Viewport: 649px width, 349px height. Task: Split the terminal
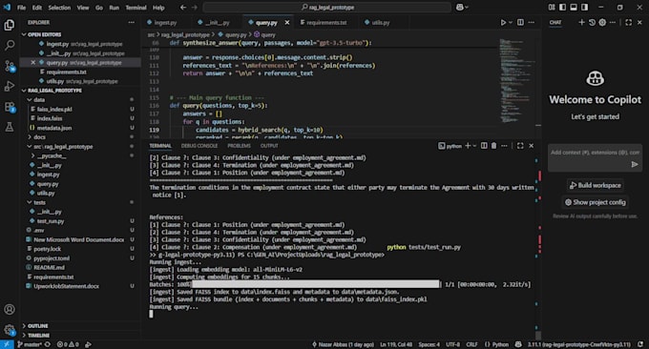point(484,146)
